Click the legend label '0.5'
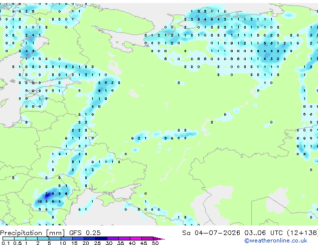Viewport: 318px width, 245px height. [17, 243]
